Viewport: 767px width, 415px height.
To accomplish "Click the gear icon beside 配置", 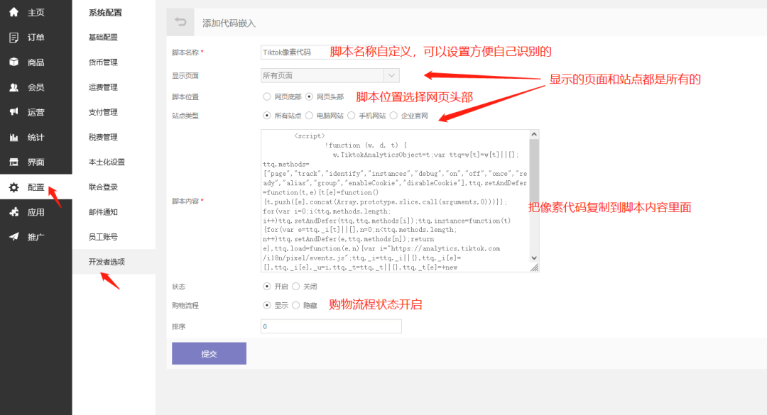I will [13, 187].
